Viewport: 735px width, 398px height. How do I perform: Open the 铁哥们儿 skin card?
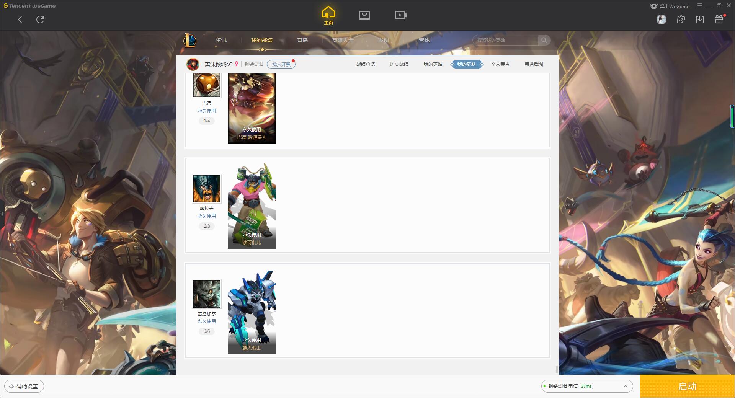click(x=252, y=206)
